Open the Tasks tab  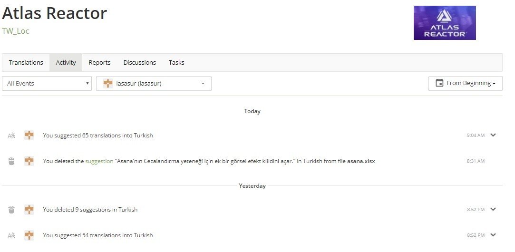(x=176, y=62)
